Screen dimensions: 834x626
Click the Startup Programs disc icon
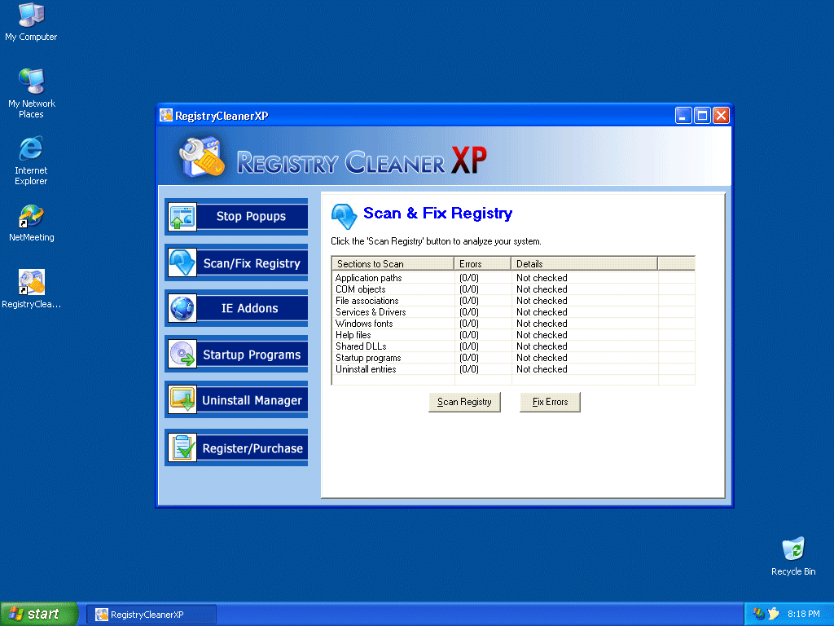182,355
